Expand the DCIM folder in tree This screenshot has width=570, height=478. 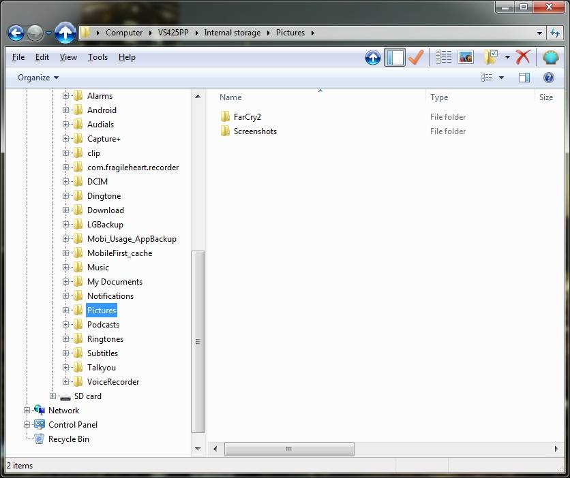tap(66, 182)
